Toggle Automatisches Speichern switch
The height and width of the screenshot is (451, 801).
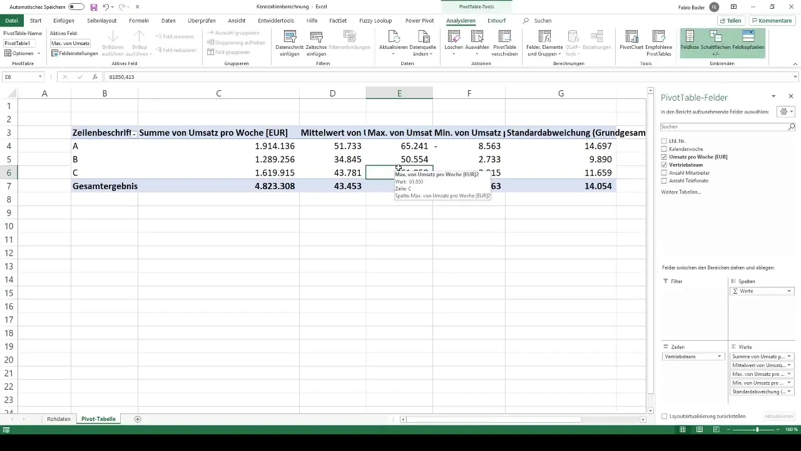click(x=76, y=6)
